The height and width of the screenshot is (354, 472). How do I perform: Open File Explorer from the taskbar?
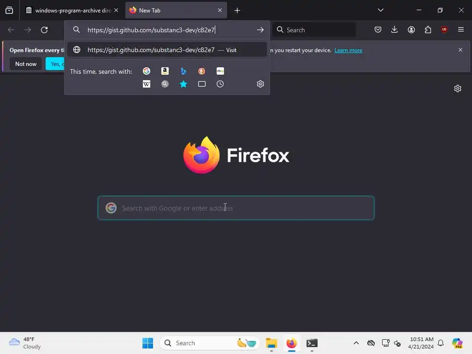coord(271,343)
